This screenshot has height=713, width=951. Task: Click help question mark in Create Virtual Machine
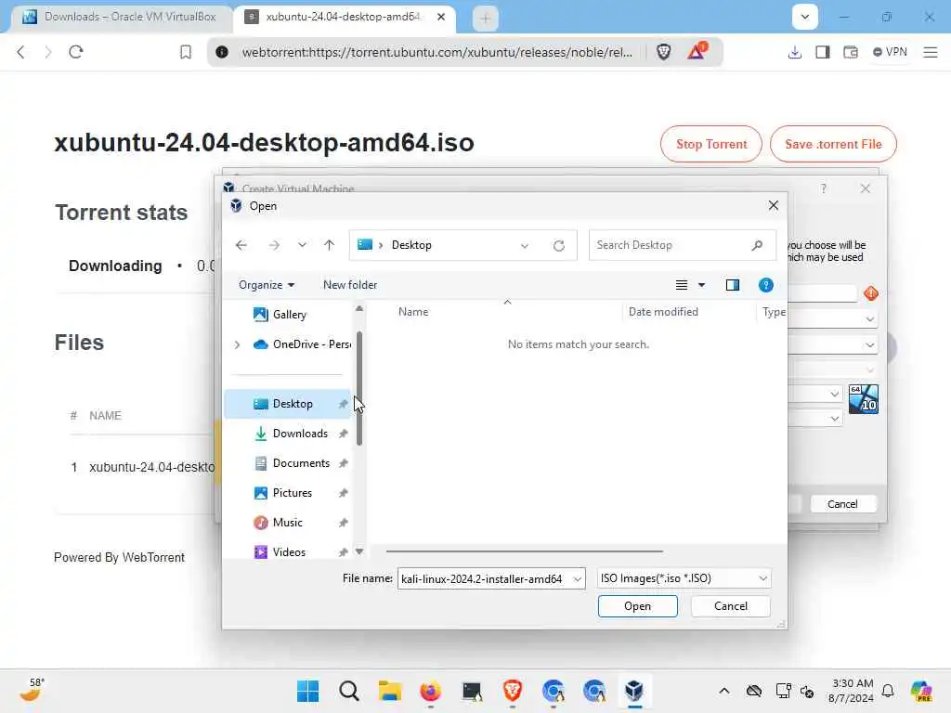(823, 188)
